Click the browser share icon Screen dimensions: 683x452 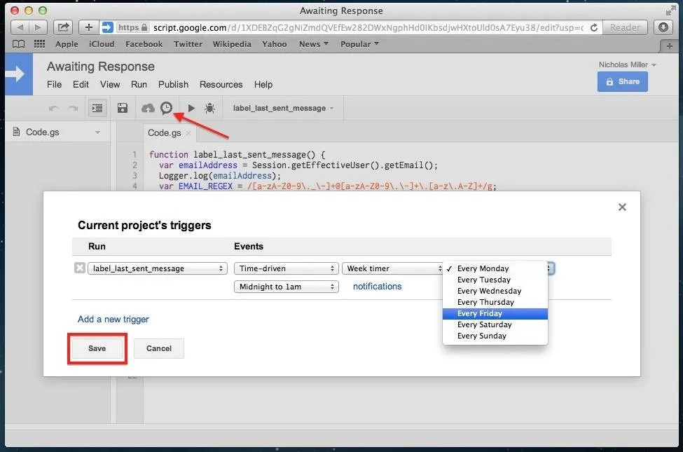[x=63, y=27]
